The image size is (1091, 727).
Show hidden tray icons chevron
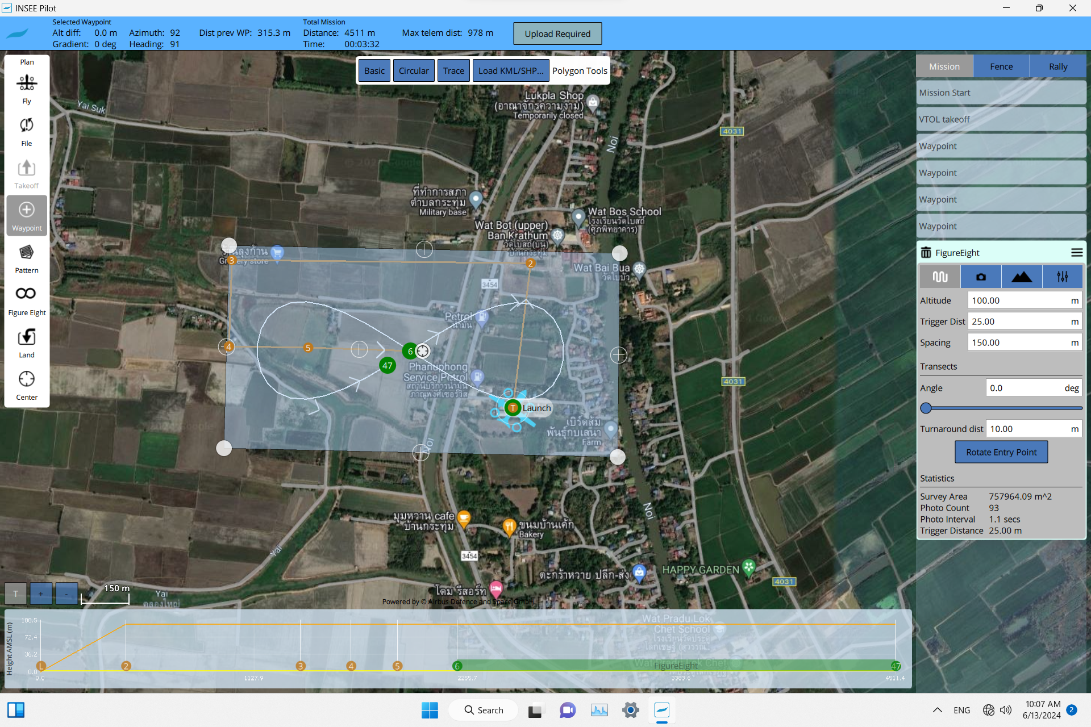tap(938, 710)
